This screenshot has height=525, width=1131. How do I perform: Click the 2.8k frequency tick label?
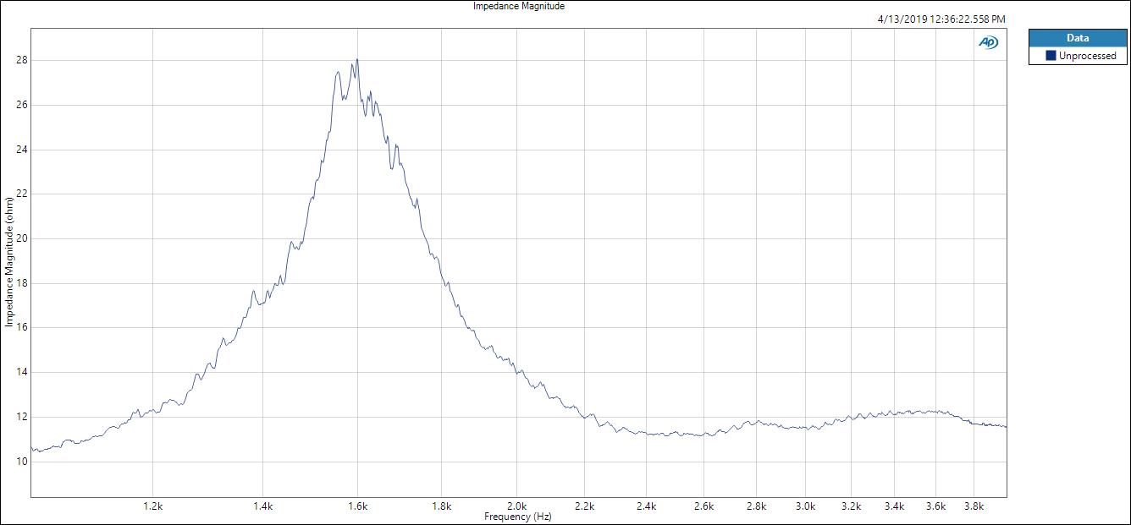tap(757, 506)
